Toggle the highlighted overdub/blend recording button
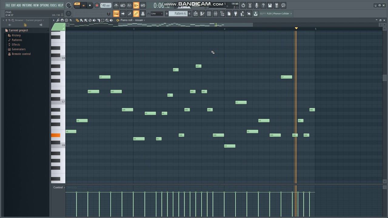The width and height of the screenshot is (388, 218). 136,5
